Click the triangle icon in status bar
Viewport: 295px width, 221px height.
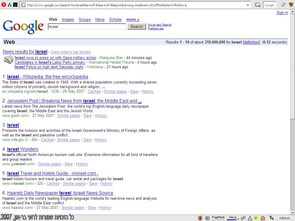[250, 218]
